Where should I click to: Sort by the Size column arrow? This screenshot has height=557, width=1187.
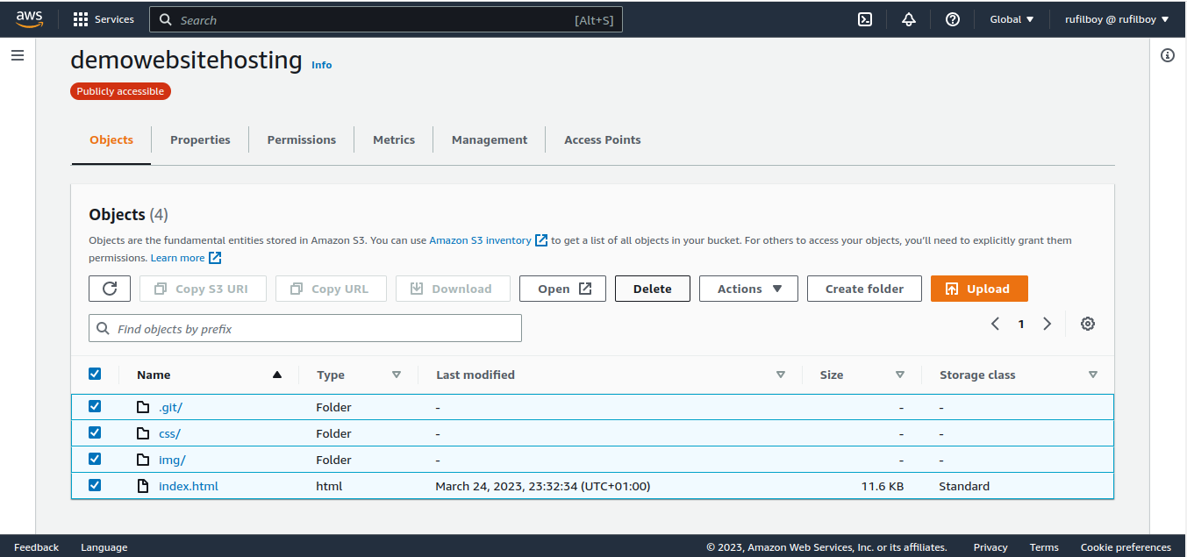(x=900, y=375)
